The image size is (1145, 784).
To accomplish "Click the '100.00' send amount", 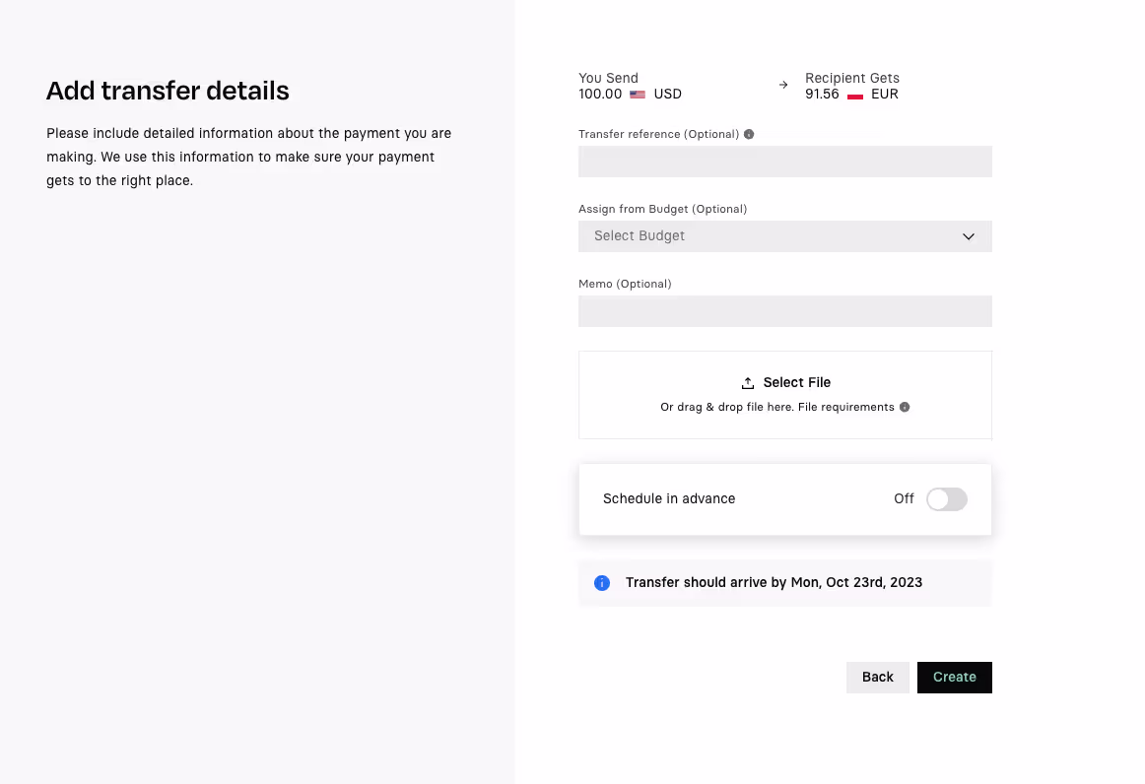I will pos(600,95).
